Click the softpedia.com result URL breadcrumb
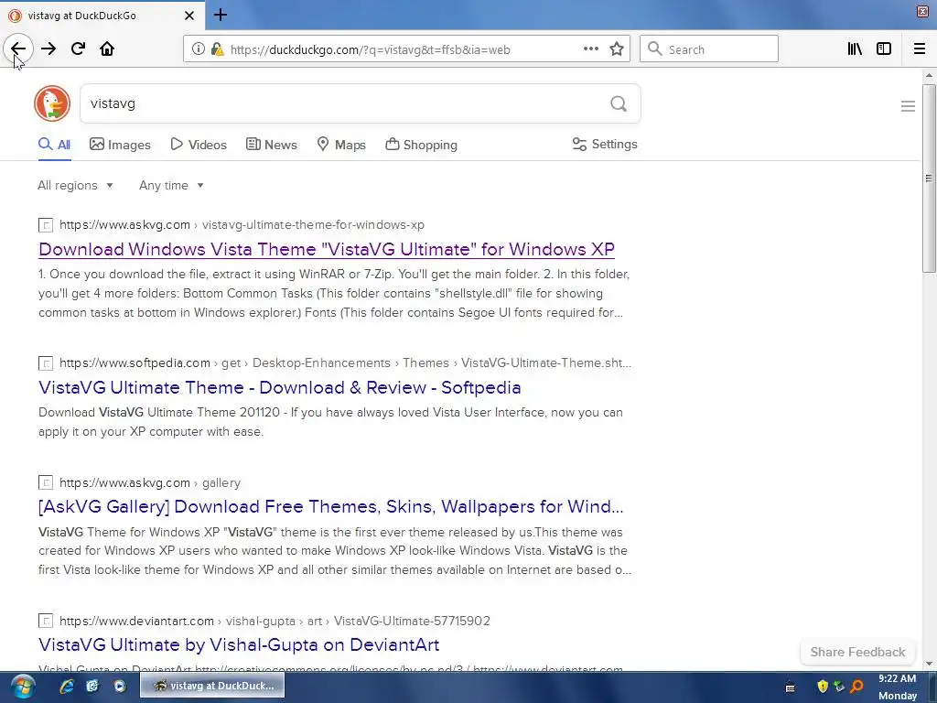Screen dimensions: 937x703 345,362
